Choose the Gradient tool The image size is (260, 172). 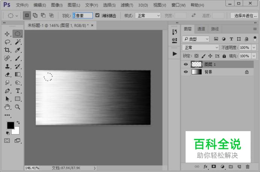[x=18, y=75]
